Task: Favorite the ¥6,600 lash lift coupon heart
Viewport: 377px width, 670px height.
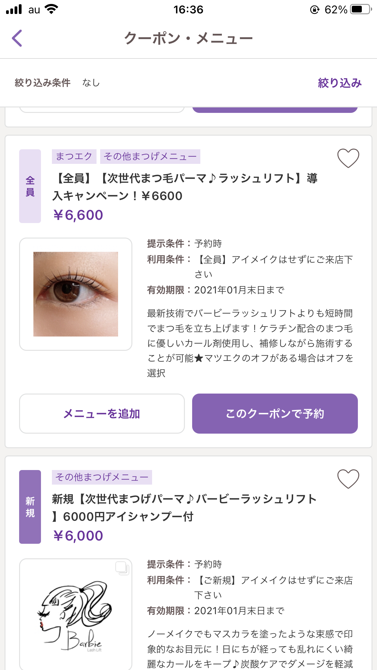Action: [348, 158]
